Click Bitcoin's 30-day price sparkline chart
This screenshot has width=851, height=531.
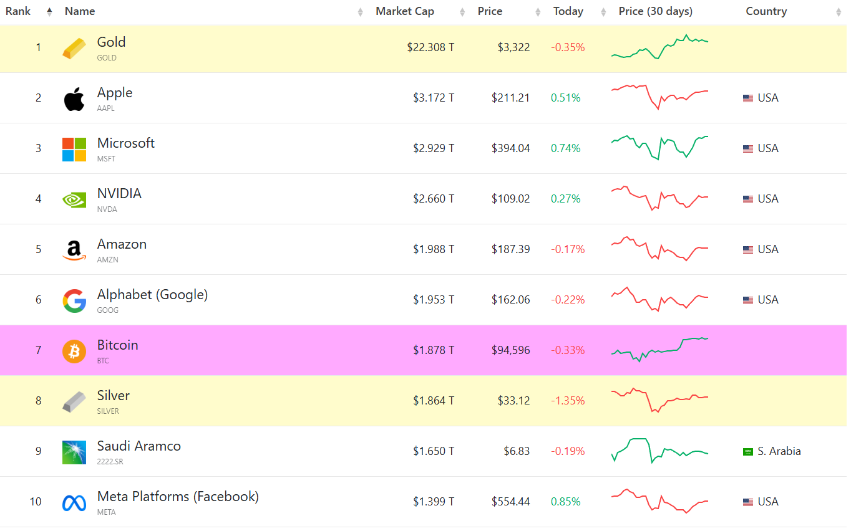point(659,350)
